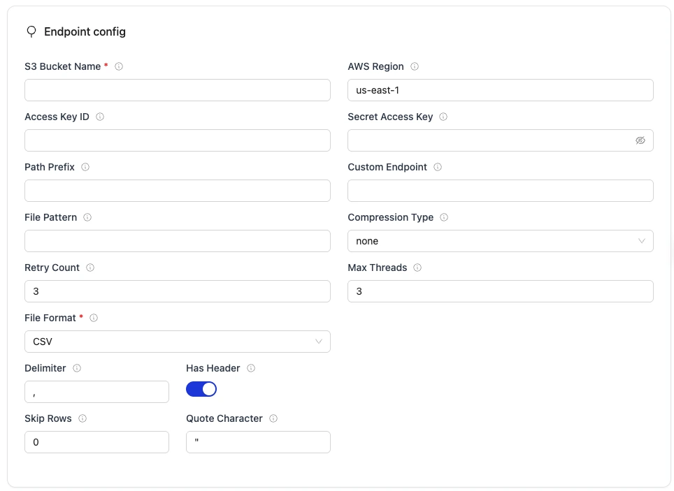Viewport: 674px width, 491px height.
Task: Click the Max Threads info icon
Action: coord(417,268)
